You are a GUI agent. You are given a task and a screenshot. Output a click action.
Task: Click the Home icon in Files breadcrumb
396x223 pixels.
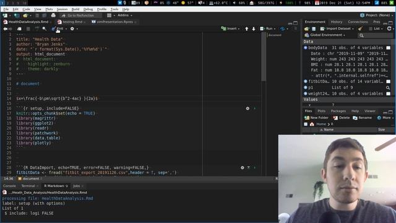point(312,124)
